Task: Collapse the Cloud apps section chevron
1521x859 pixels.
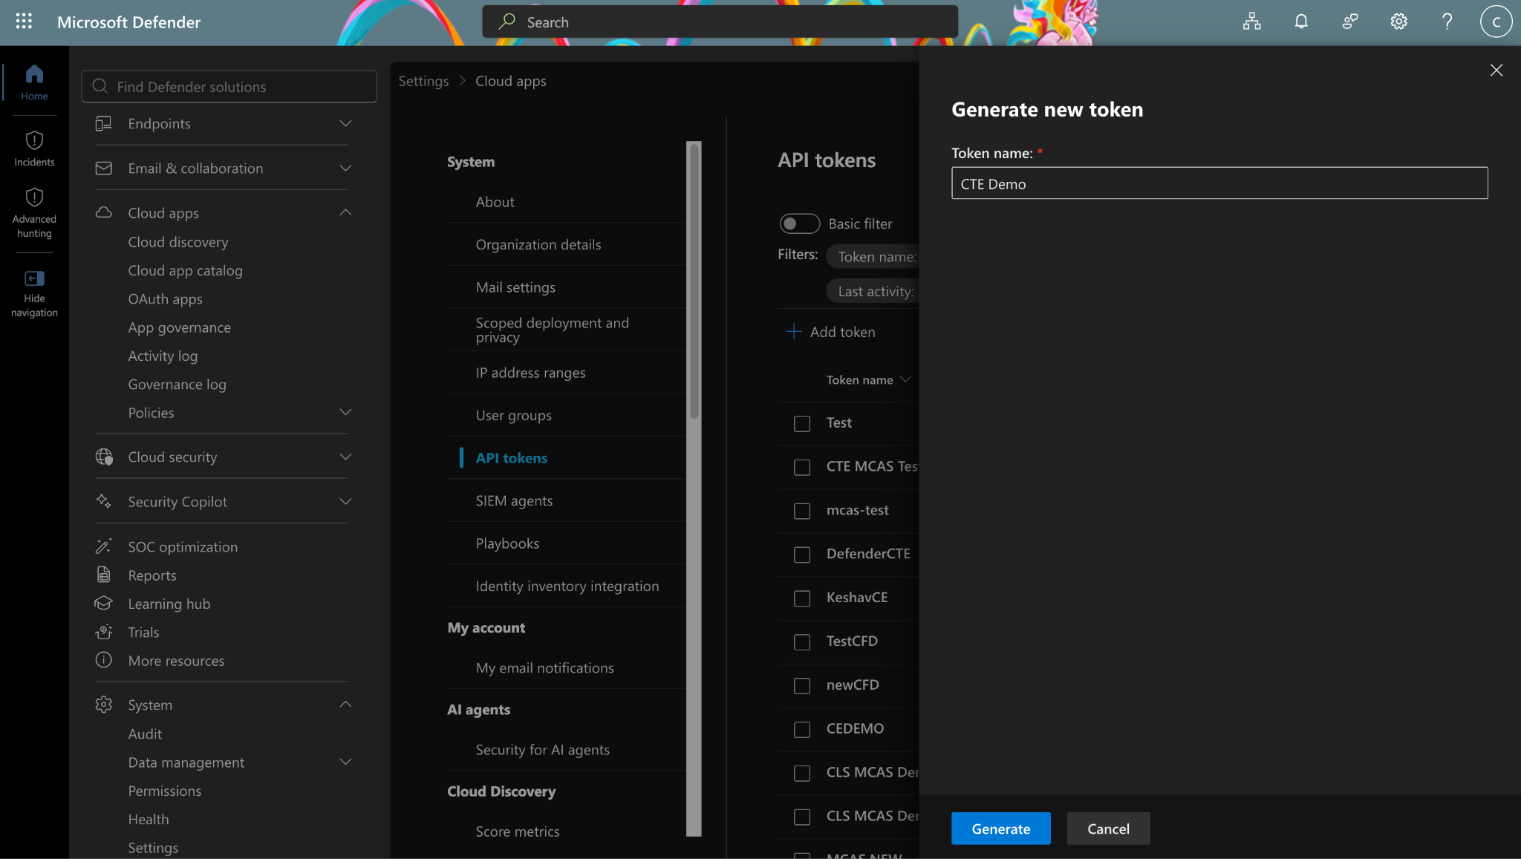Action: click(x=345, y=213)
